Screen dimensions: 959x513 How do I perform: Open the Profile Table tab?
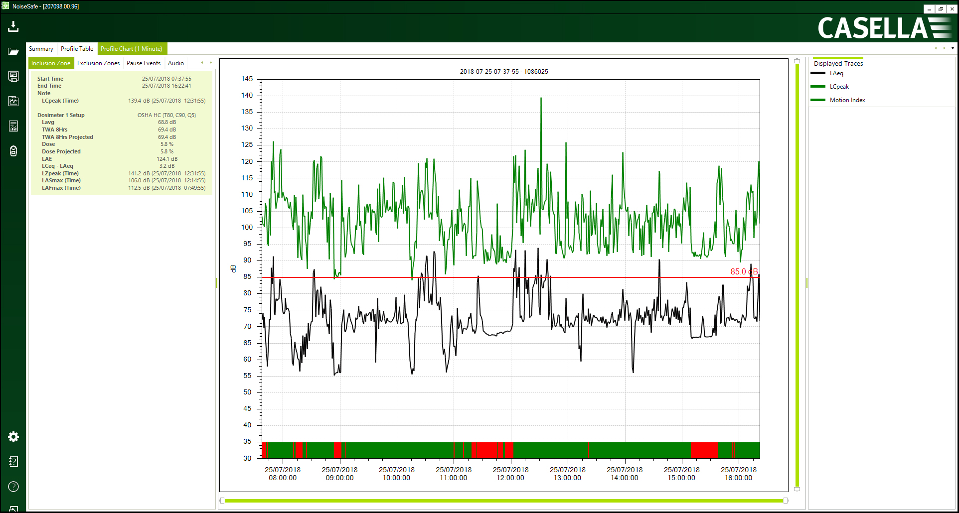point(77,49)
